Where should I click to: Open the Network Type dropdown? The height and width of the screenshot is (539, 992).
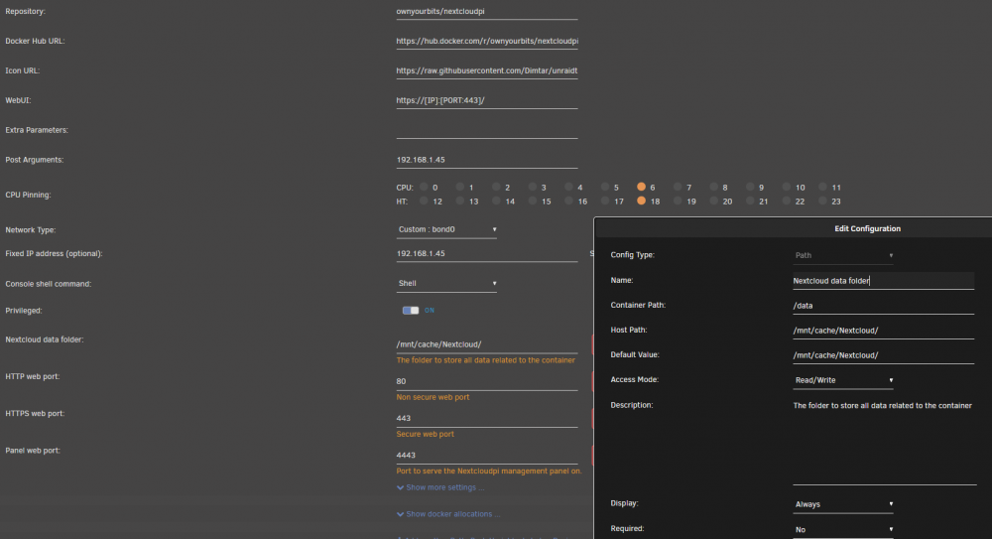coord(446,229)
